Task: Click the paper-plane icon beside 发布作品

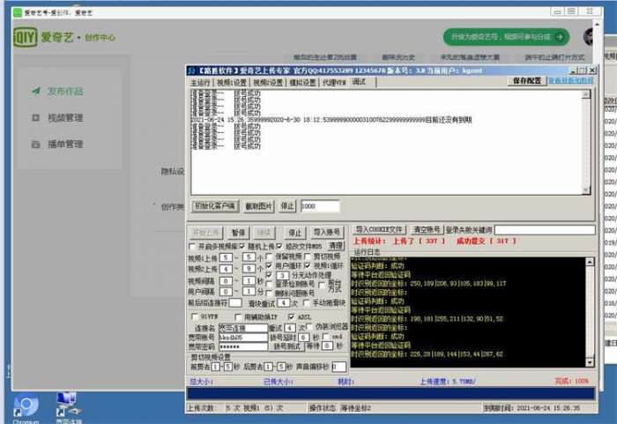Action: click(x=36, y=91)
